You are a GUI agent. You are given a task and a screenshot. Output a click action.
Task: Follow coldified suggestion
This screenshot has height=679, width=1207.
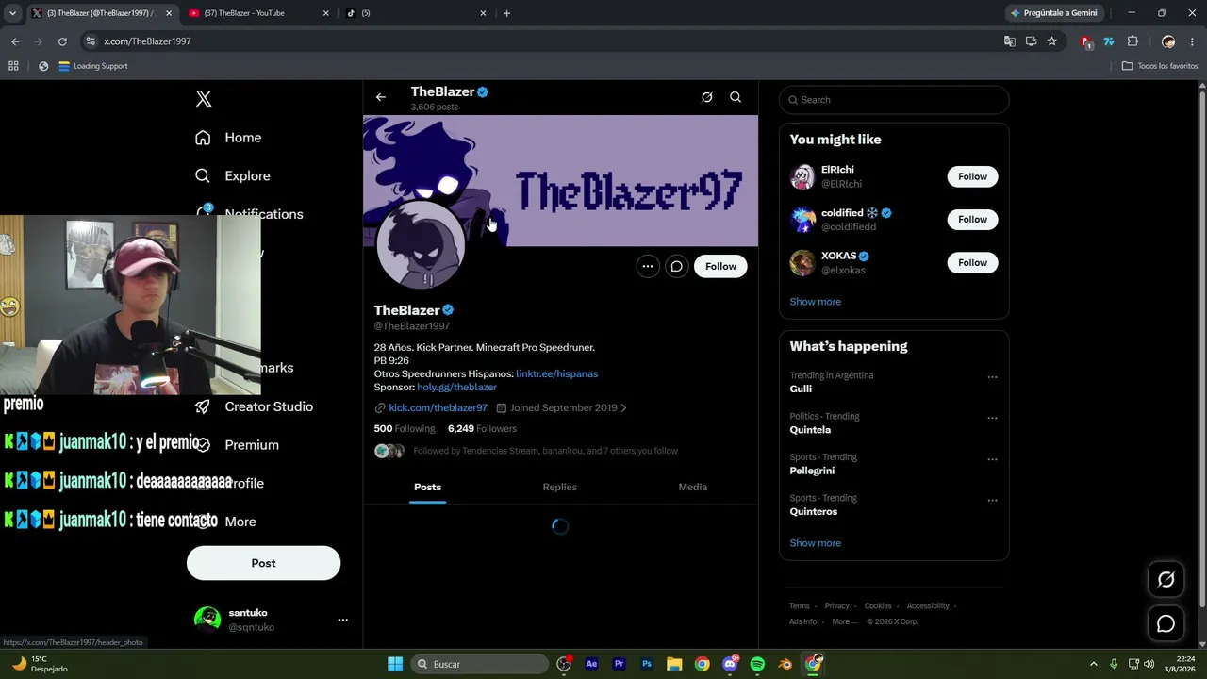coord(972,220)
